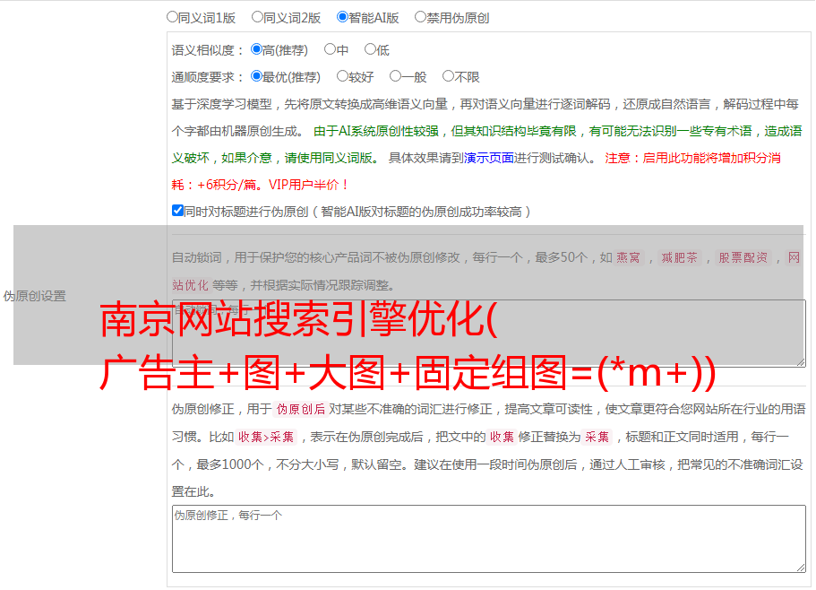
Task: Click the red 注意 points warning text
Action: (476, 171)
